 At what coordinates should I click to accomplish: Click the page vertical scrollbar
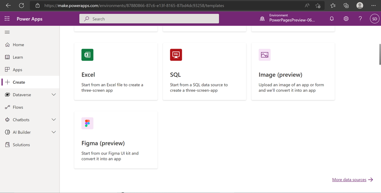[380, 54]
